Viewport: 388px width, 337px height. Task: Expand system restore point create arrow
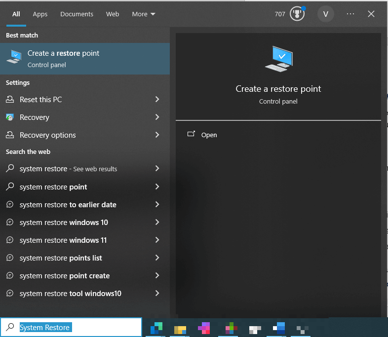157,276
